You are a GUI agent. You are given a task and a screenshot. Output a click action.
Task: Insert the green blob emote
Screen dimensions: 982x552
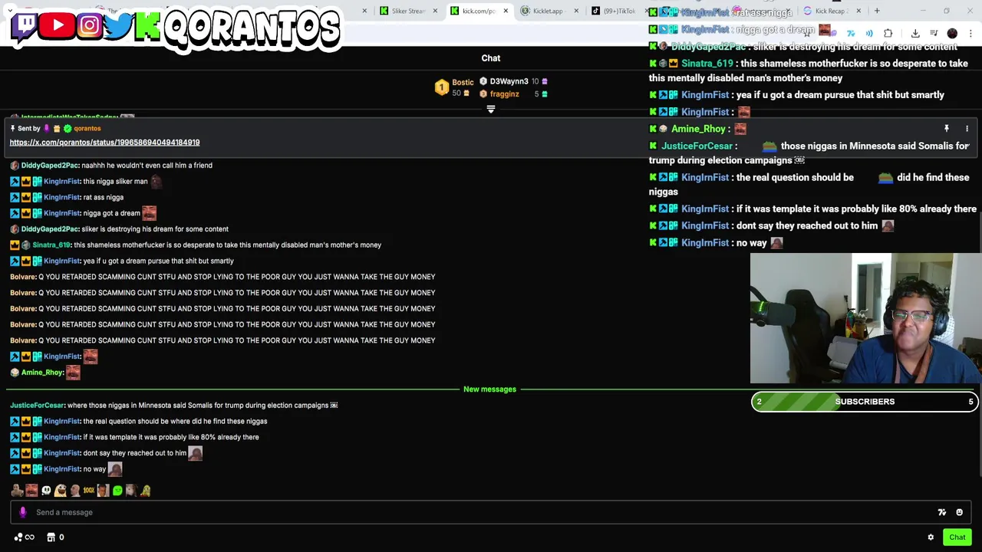[x=117, y=491]
